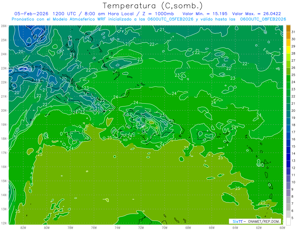
Task: Click the '19N' latitude axis label
Action: (4, 124)
